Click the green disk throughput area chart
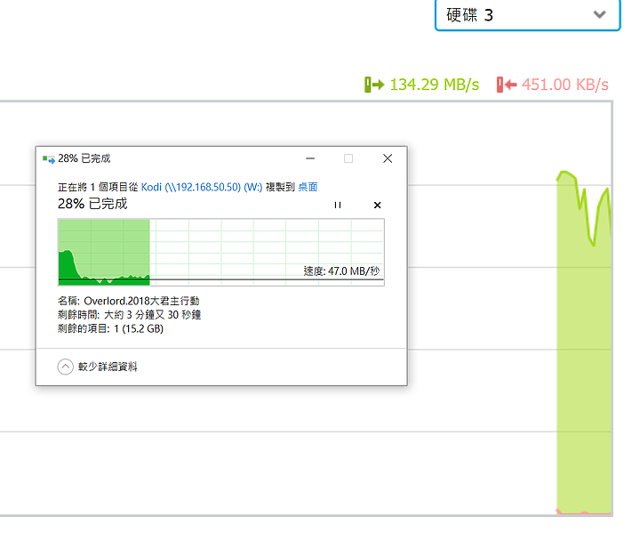Image resolution: width=640 pixels, height=549 pixels. click(584, 343)
